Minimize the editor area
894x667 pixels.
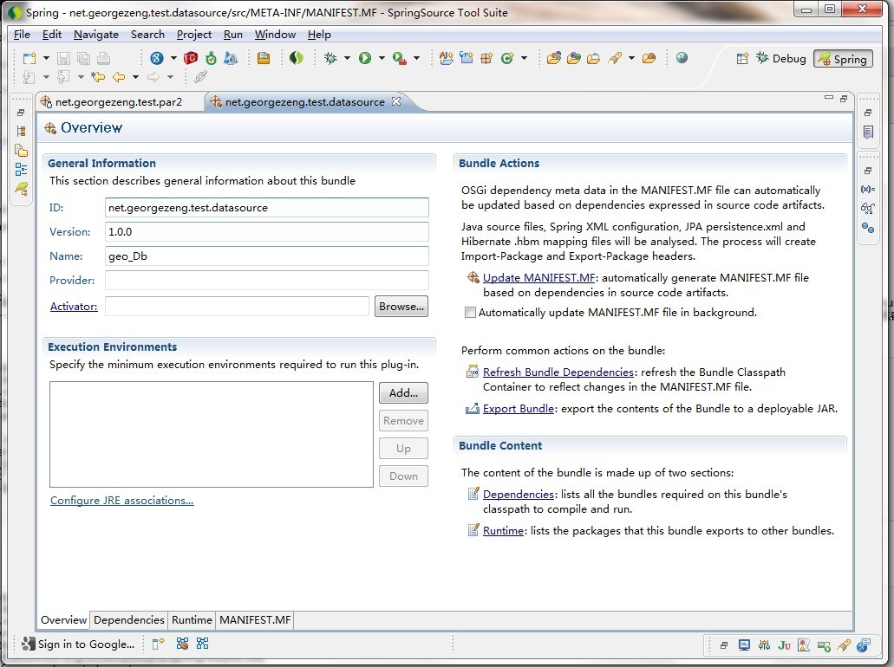[829, 98]
